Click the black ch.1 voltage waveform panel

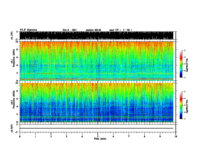tap(96, 35)
